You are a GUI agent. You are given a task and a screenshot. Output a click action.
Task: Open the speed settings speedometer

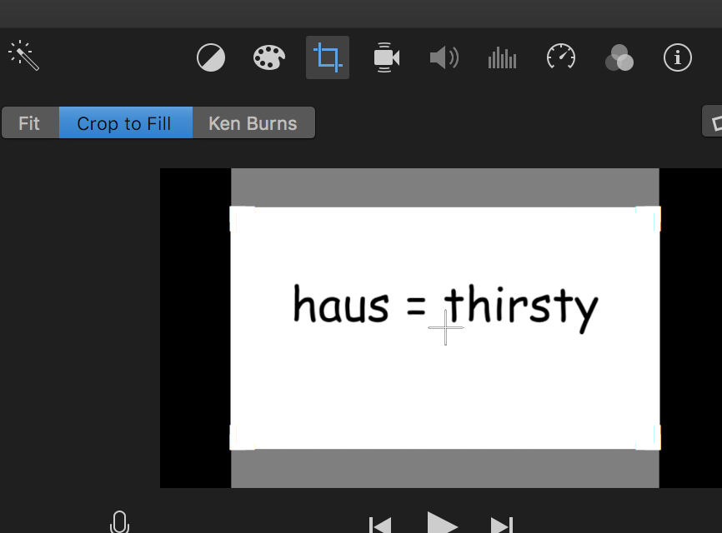pyautogui.click(x=561, y=57)
